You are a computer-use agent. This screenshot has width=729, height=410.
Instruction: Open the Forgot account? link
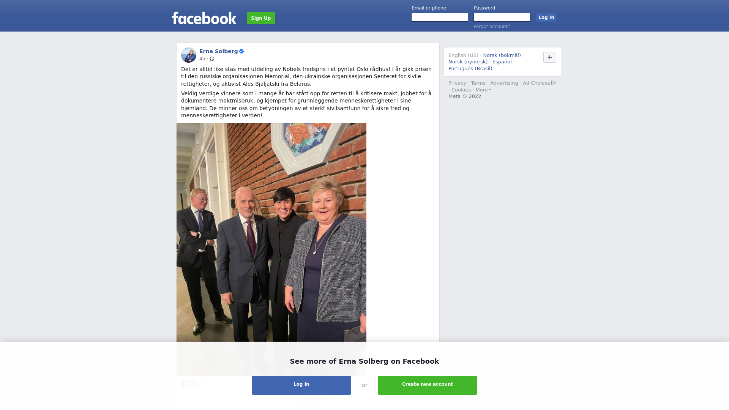pyautogui.click(x=492, y=27)
